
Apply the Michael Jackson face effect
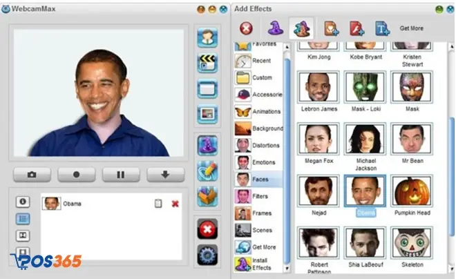click(365, 139)
